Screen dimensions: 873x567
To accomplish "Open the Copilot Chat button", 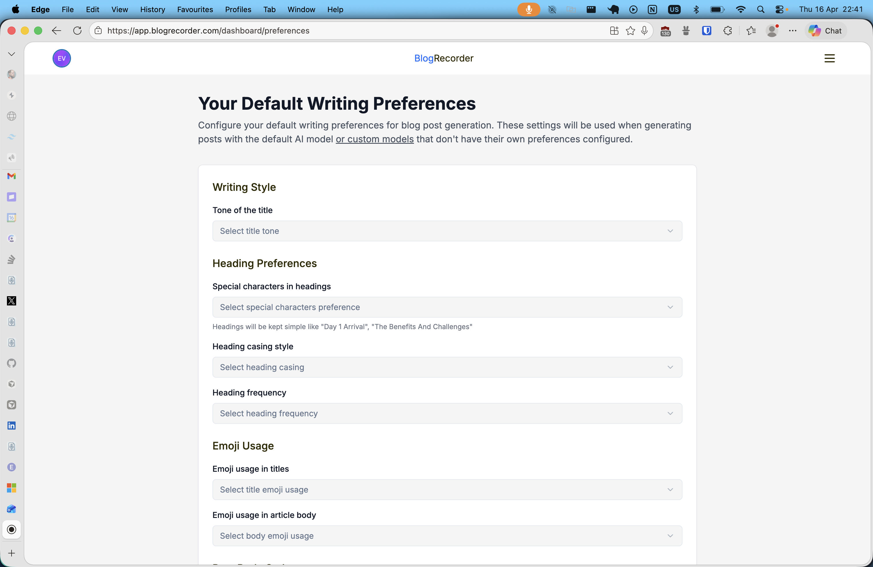I will click(x=825, y=31).
